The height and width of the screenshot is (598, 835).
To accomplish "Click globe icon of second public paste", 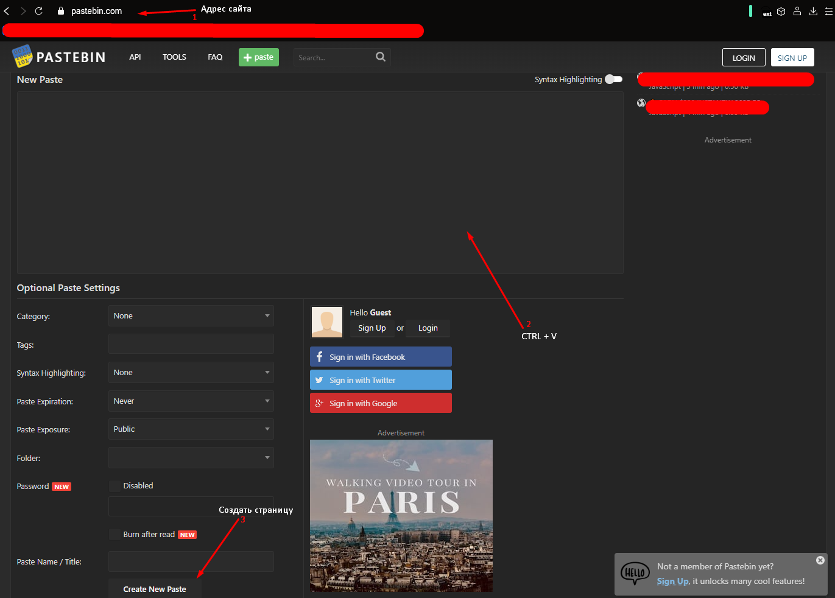I will [x=641, y=103].
